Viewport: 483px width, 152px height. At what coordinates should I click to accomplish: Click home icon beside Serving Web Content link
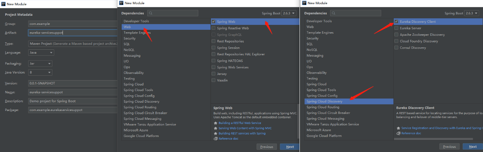[x=215, y=128]
